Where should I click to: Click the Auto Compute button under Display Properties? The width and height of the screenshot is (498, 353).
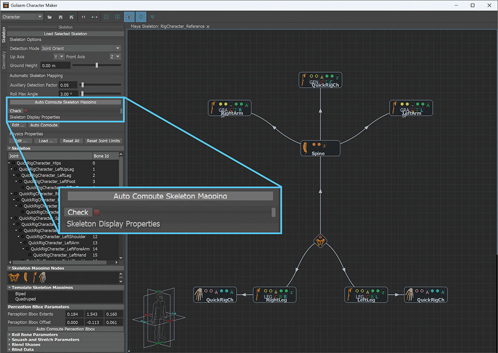point(44,125)
